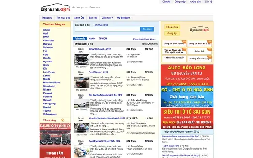The height and width of the screenshot is (158, 253).
Task: Open Salon ô tô Ánh Lý banner
Action: pyautogui.click(x=55, y=141)
